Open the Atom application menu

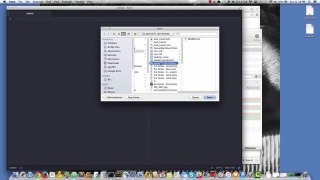point(12,2)
